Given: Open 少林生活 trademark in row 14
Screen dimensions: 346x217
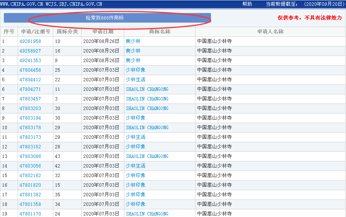Looking at the screenshot, I should pos(135,166).
